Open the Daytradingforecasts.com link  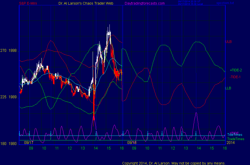[145, 3]
